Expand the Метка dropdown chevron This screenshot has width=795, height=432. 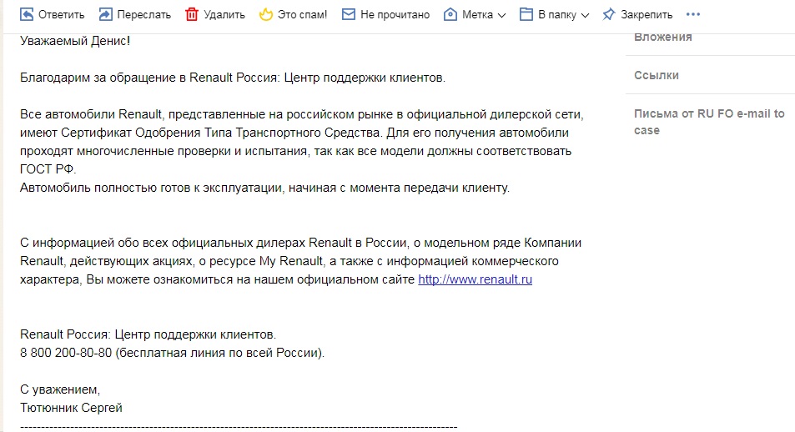coord(502,15)
